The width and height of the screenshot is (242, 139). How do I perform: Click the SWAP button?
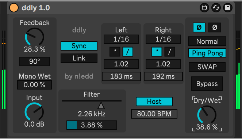coord(207,67)
